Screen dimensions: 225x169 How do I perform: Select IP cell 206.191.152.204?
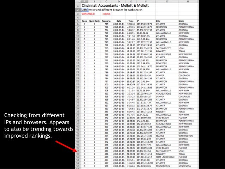[x=145, y=163]
